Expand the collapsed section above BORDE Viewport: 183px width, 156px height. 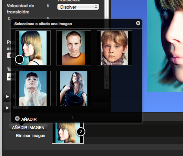point(7,96)
